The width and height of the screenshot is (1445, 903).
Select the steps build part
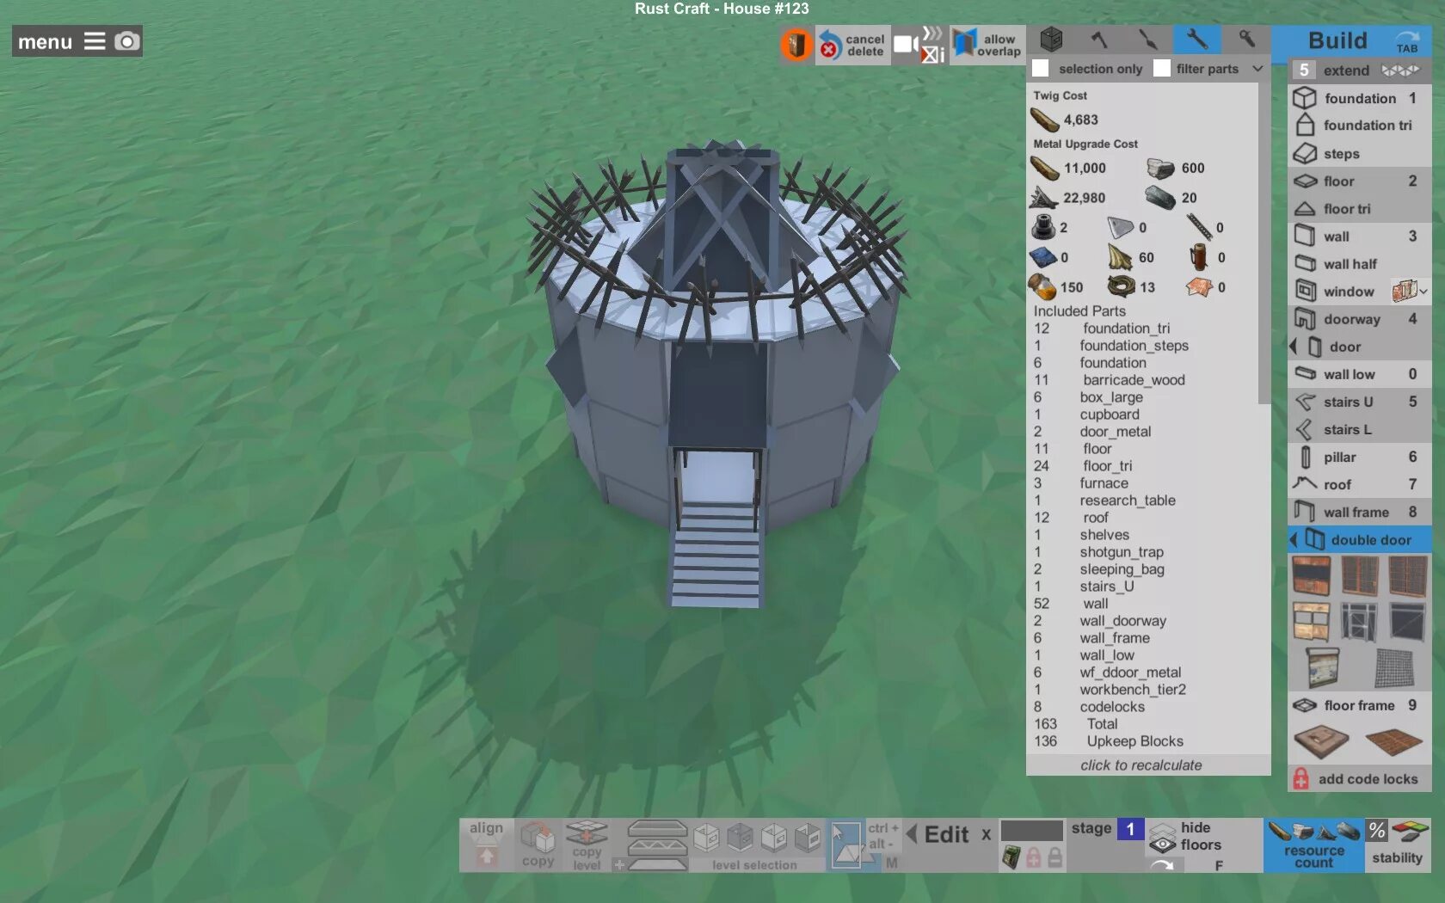(1360, 154)
